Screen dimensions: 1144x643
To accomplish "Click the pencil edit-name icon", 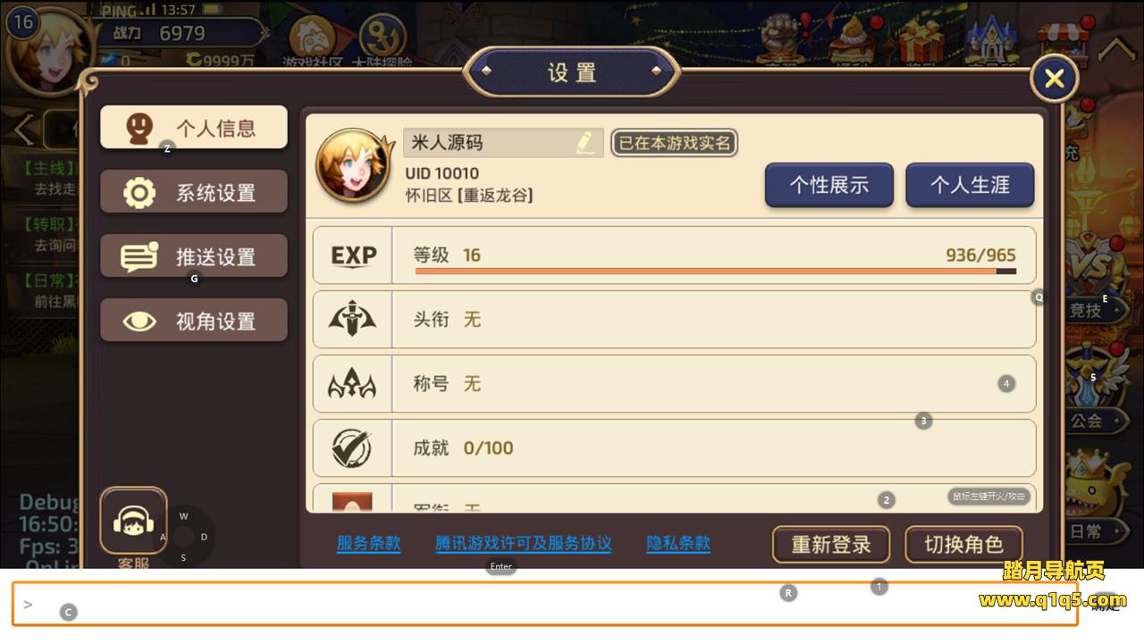I will [585, 143].
